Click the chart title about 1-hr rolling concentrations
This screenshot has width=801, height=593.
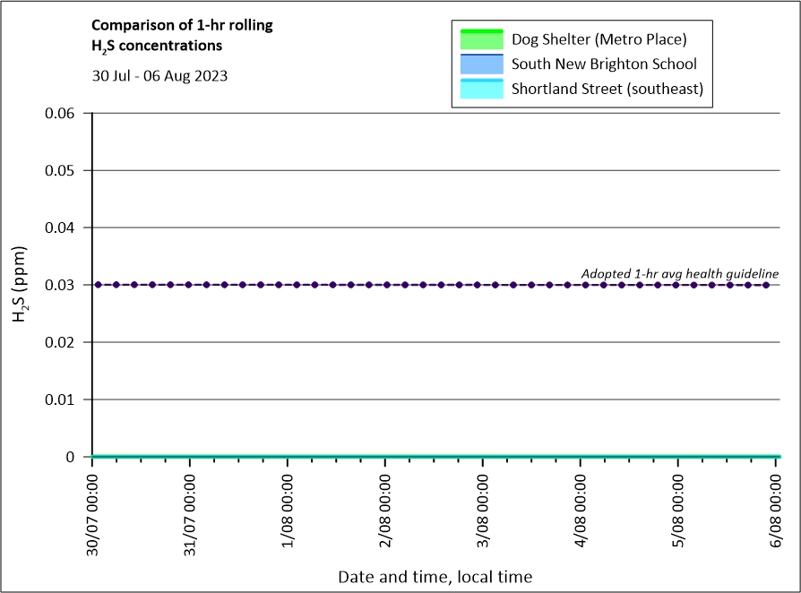click(x=182, y=34)
